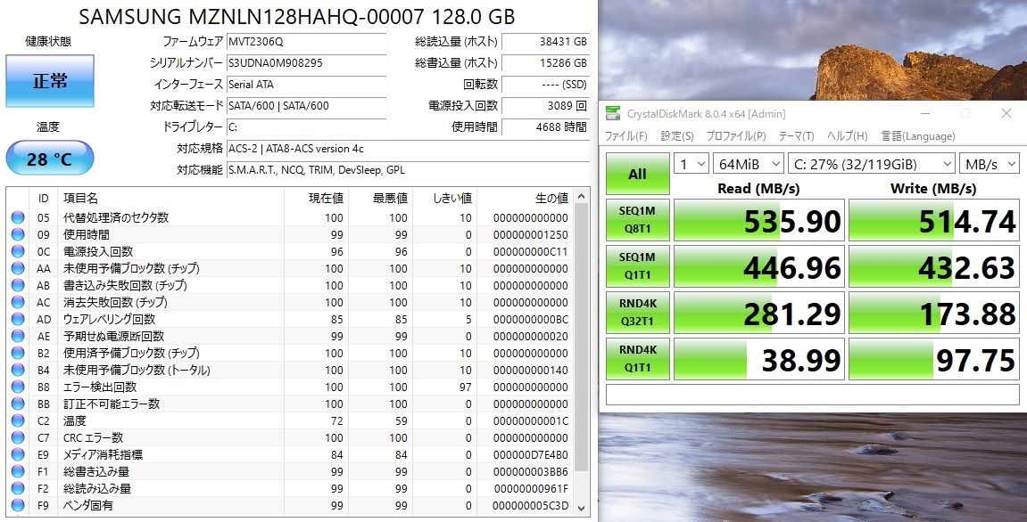Click メディア消耗指標 row name
Screen dimensions: 1027x522
pyautogui.click(x=103, y=454)
